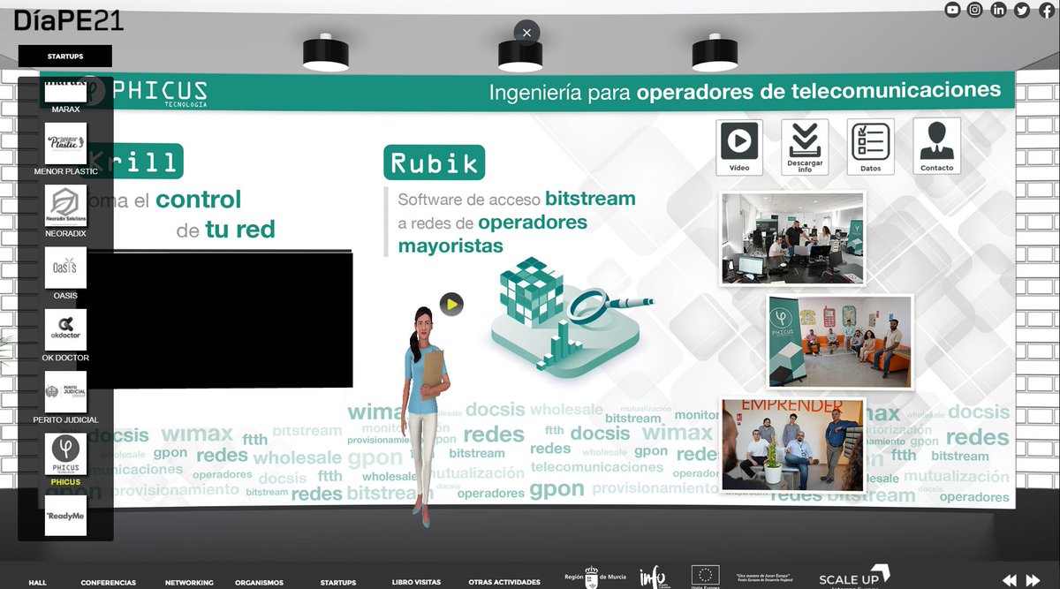The height and width of the screenshot is (589, 1060).
Task: Open LIBRO VISITAS in bottom navigation
Action: pos(416,583)
